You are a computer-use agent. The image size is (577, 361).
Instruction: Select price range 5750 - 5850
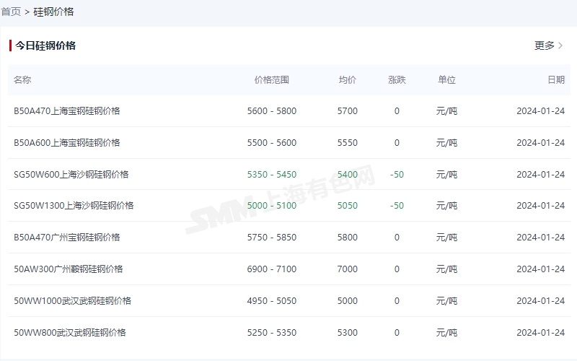(x=272, y=238)
